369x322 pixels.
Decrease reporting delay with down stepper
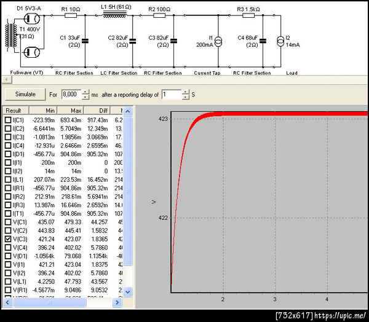[x=186, y=96]
